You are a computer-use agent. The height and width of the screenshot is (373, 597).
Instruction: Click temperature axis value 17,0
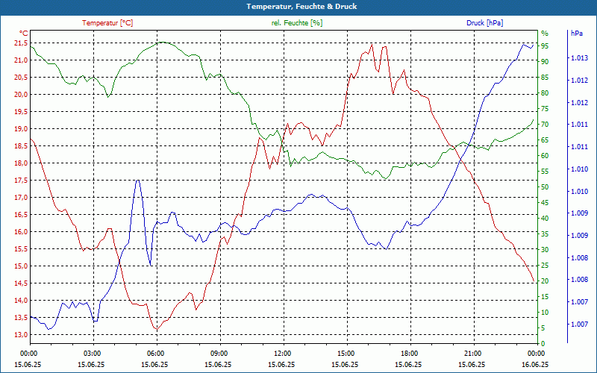click(x=21, y=198)
